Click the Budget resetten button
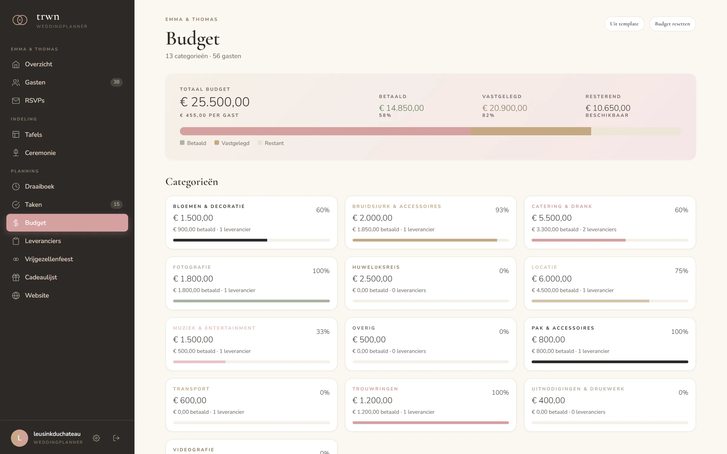 pyautogui.click(x=672, y=24)
